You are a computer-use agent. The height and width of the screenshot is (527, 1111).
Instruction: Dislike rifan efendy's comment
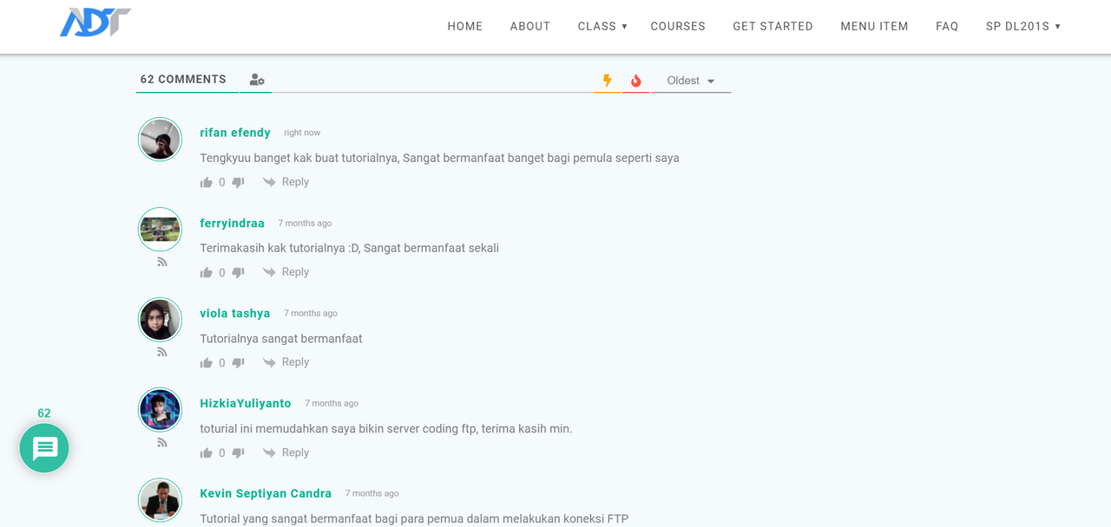[x=238, y=182]
